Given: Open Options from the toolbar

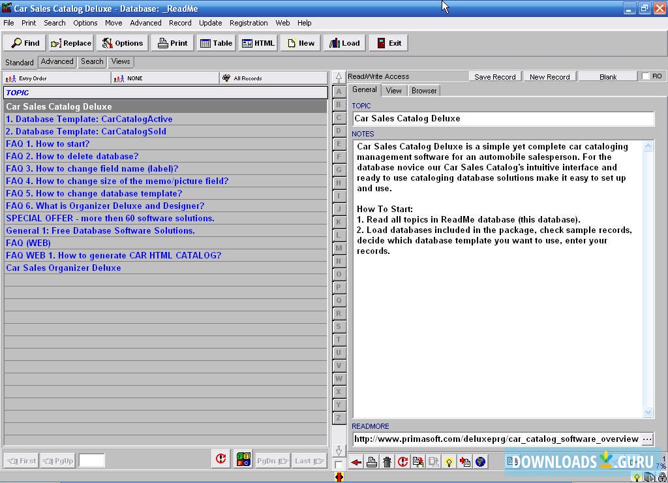Looking at the screenshot, I should 122,43.
